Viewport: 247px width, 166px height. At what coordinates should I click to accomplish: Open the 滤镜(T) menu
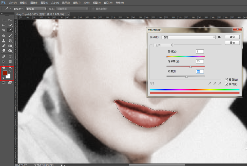[76, 3]
